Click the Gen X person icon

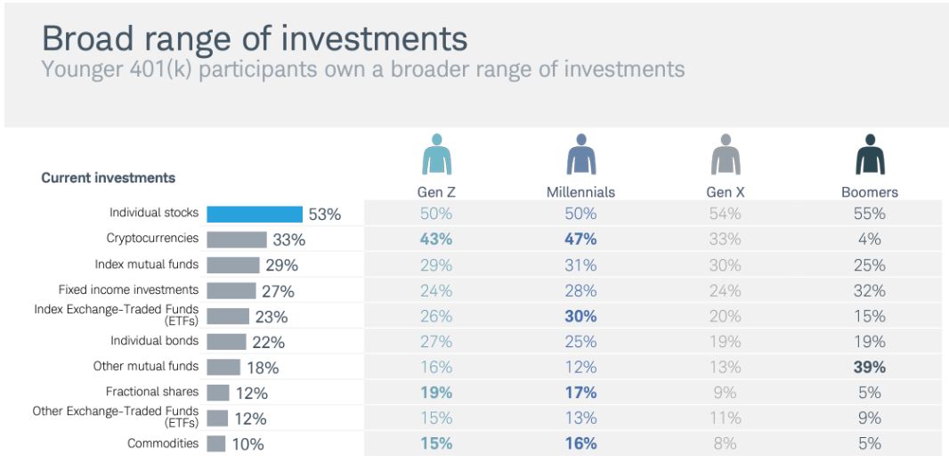click(x=726, y=154)
